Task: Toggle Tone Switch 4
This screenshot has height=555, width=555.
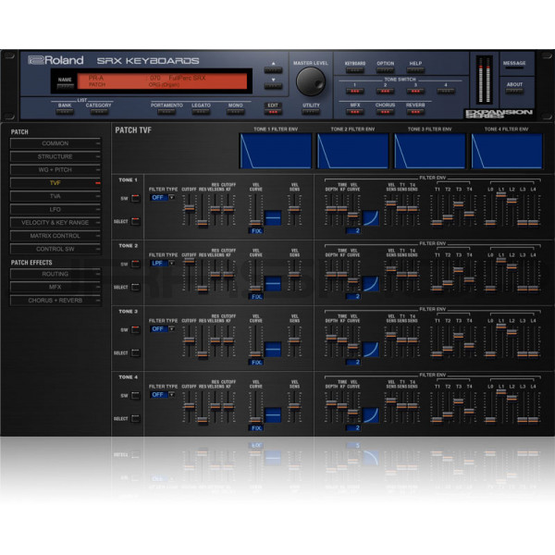Action: pyautogui.click(x=446, y=92)
